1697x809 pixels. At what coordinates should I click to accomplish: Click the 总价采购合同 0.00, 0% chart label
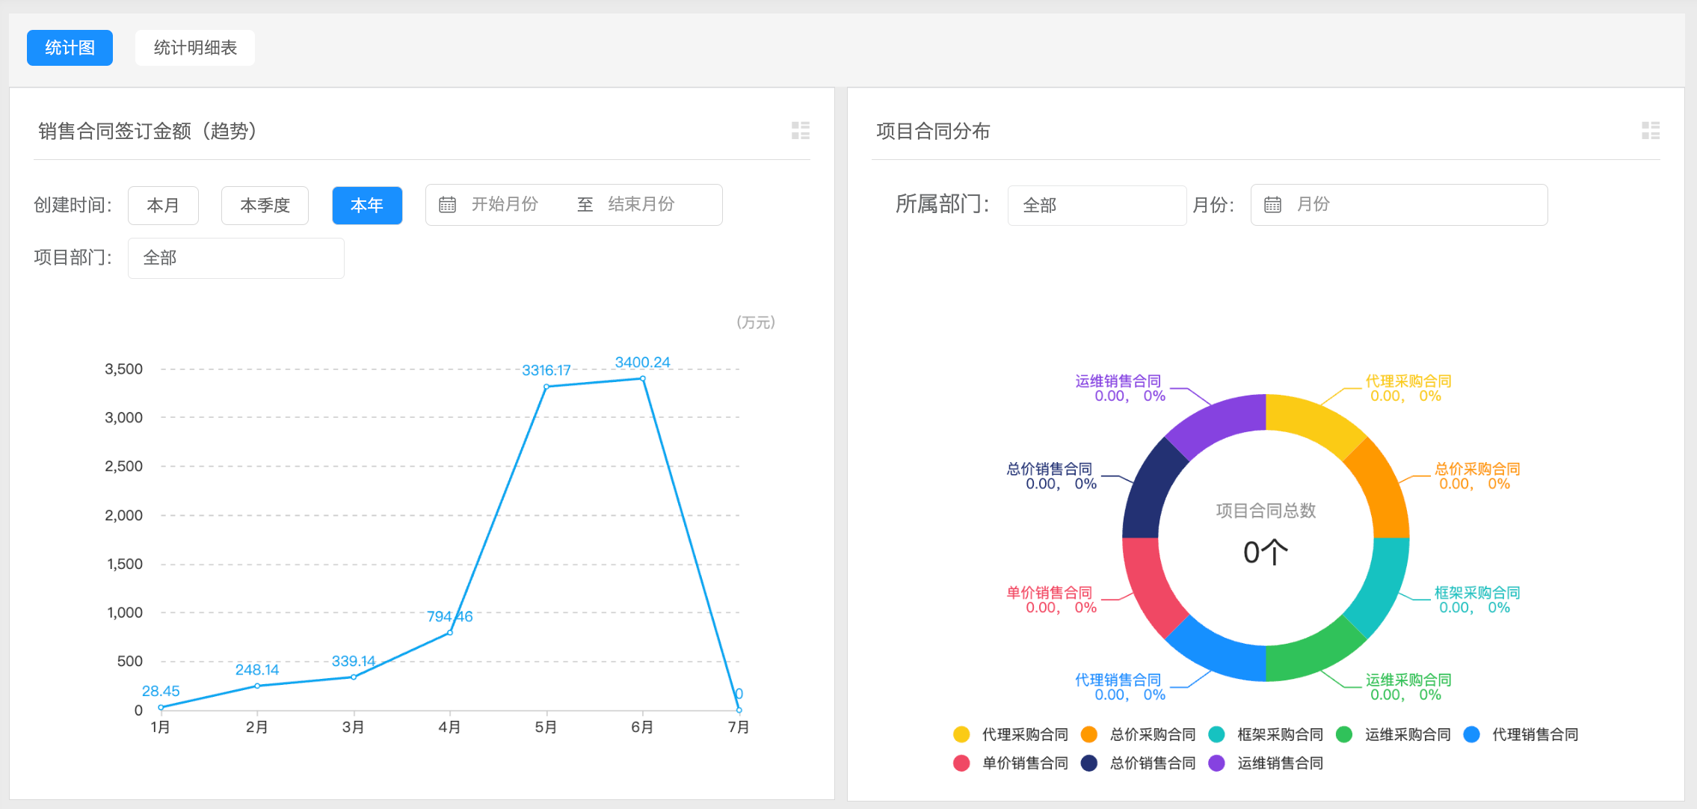tap(1477, 476)
